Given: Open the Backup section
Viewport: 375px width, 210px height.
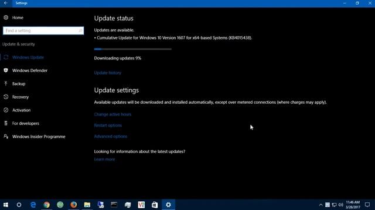Looking at the screenshot, I should [19, 84].
